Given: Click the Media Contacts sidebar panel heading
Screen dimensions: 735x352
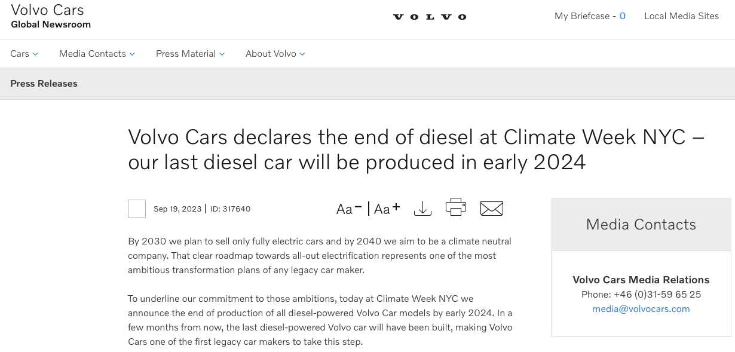Looking at the screenshot, I should 641,225.
